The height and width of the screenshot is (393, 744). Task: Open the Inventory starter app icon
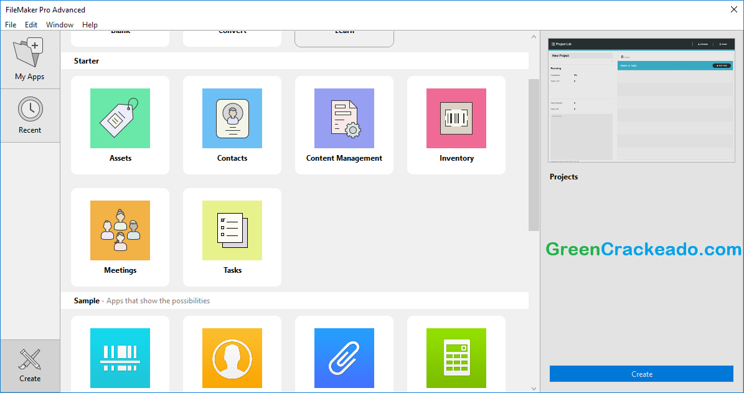point(456,118)
